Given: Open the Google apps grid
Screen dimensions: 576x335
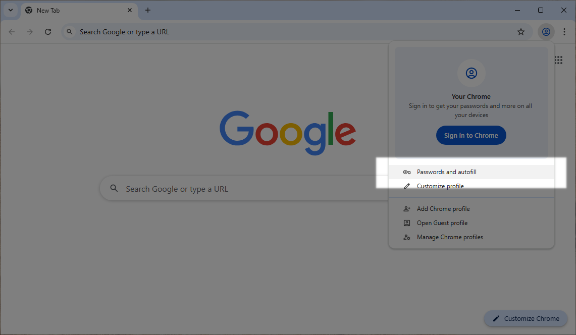Looking at the screenshot, I should 558,60.
